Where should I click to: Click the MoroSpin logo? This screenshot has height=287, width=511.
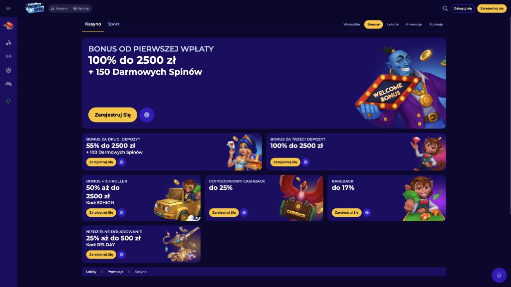(x=35, y=8)
